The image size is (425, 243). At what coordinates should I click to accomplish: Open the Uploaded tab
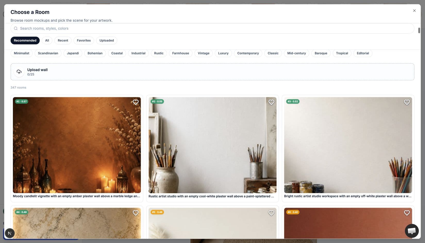(x=107, y=40)
